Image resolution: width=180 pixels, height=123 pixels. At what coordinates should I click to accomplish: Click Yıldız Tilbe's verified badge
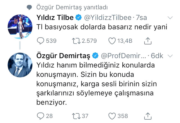click(79, 18)
